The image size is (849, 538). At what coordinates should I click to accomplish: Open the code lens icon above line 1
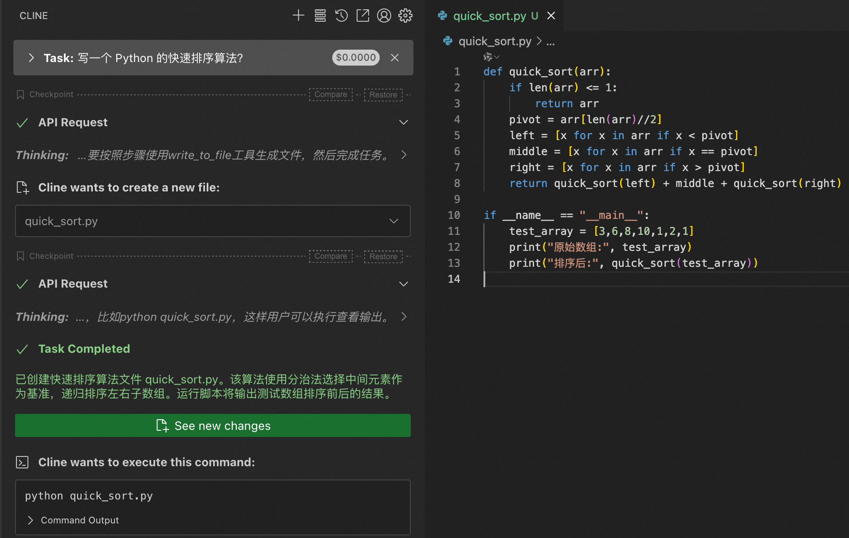[x=491, y=57]
